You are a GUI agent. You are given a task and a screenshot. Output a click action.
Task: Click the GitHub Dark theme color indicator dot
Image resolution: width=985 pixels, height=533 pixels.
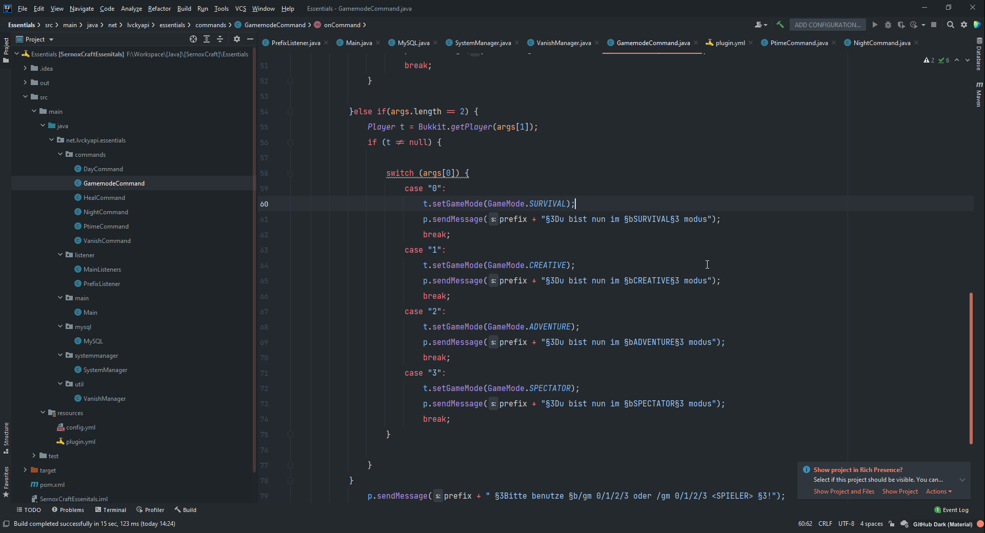coord(980,524)
